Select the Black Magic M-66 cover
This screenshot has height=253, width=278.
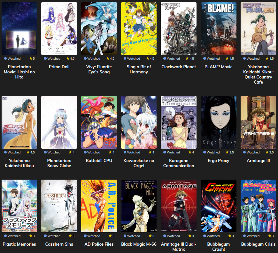139,206
